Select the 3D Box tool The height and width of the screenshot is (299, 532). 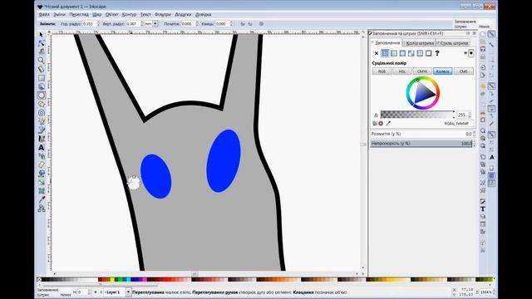42,86
